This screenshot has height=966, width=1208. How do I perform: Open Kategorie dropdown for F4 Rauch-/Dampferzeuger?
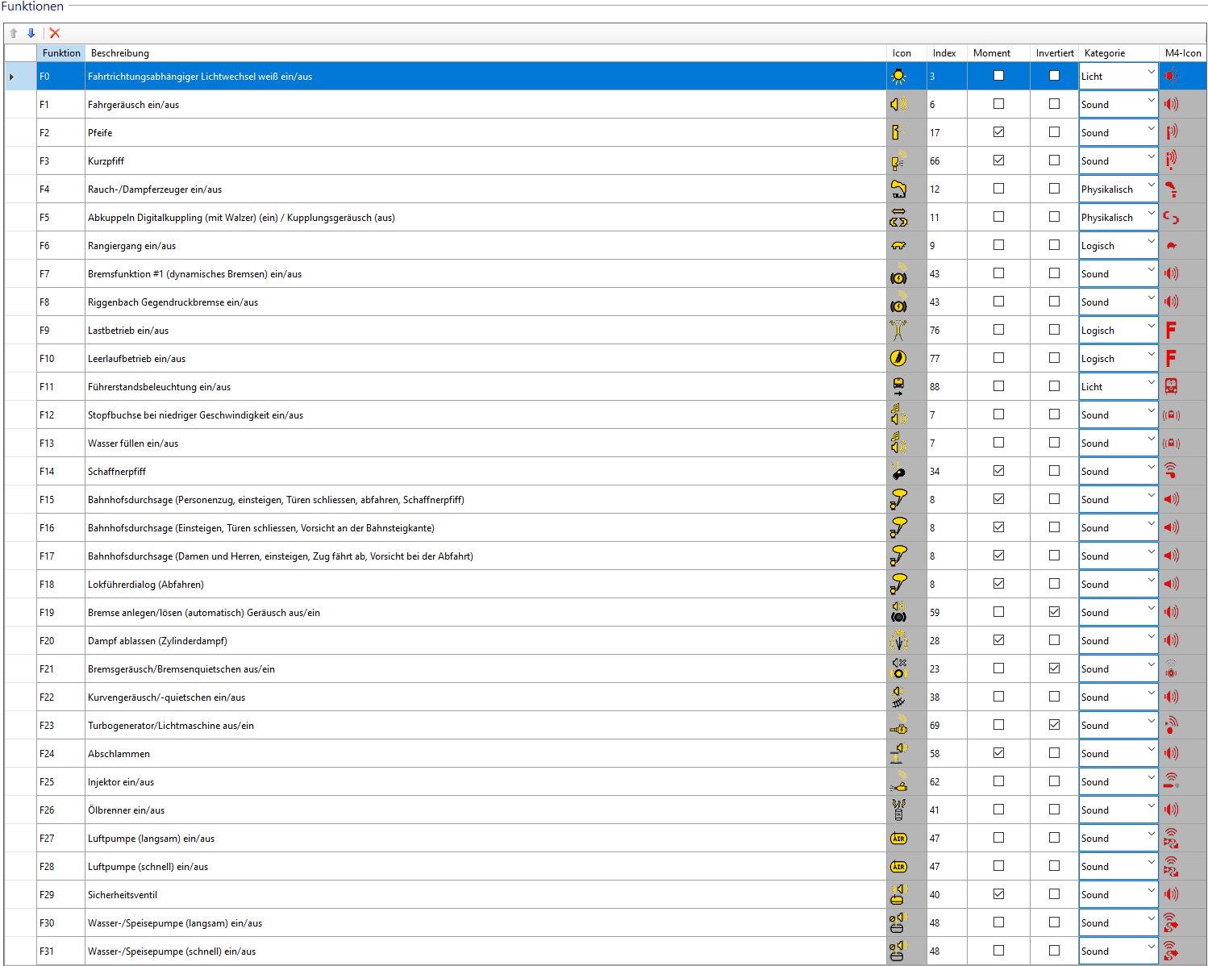[x=1151, y=189]
